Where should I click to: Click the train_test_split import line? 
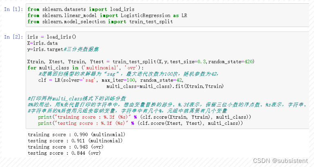coord(100,22)
